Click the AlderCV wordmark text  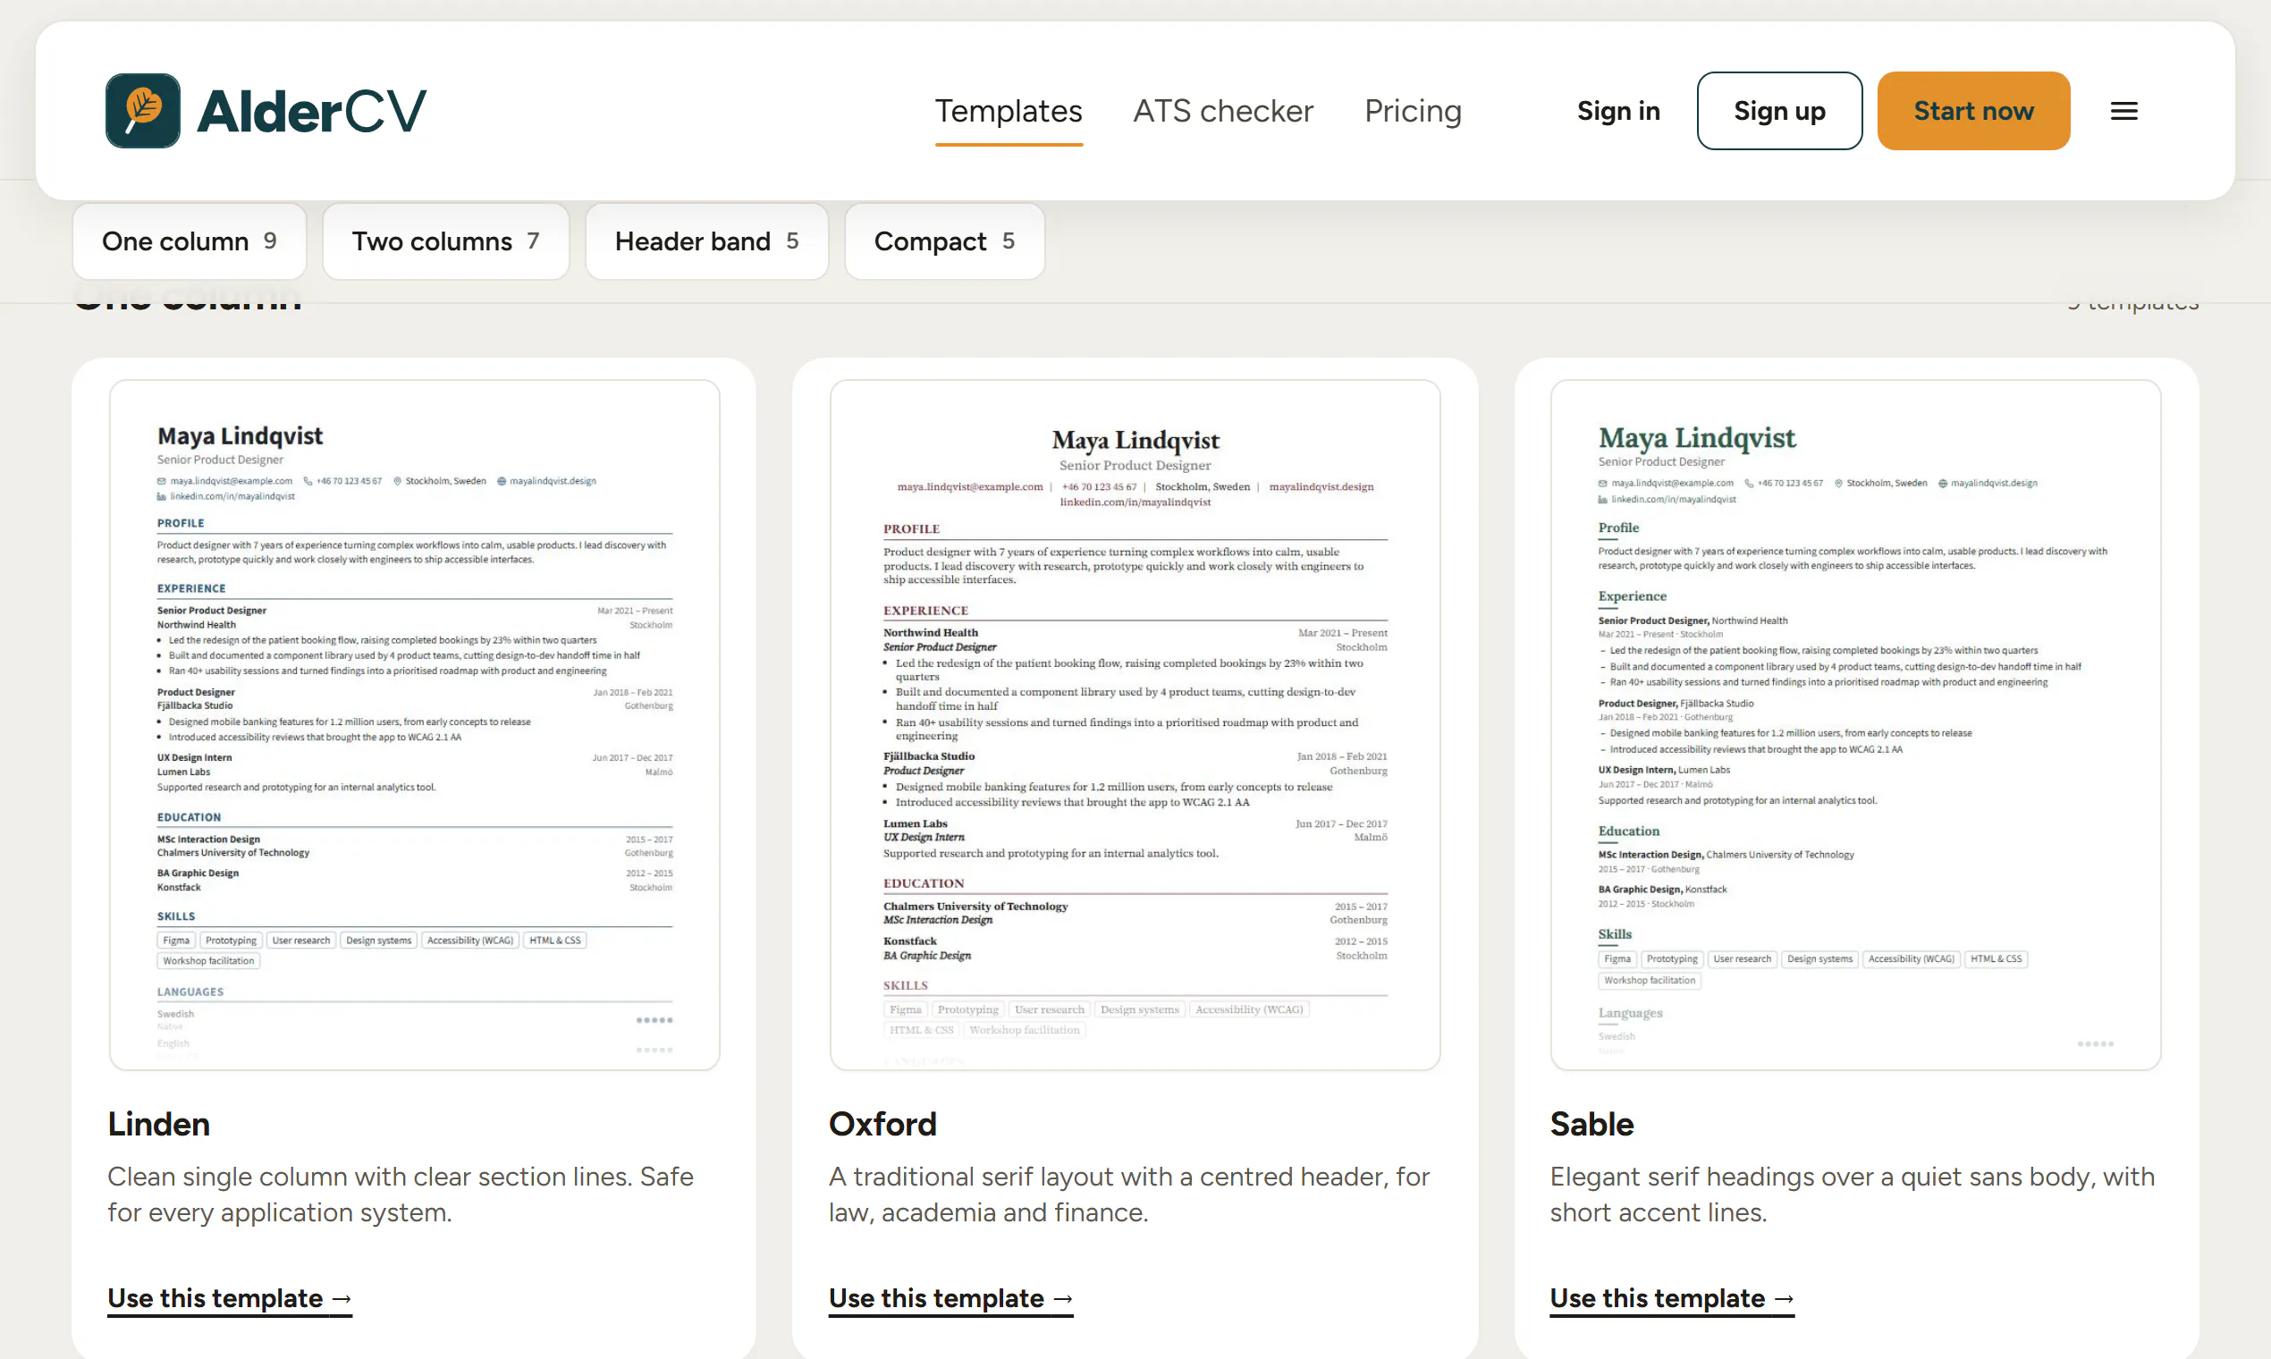[311, 111]
